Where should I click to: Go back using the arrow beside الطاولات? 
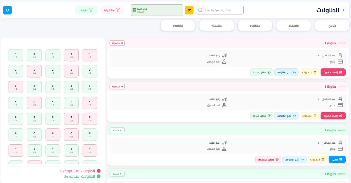pos(344,10)
